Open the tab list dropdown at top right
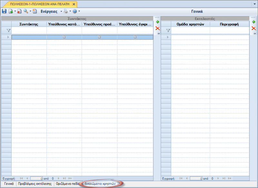The width and height of the screenshot is (258, 188). pos(254,4)
